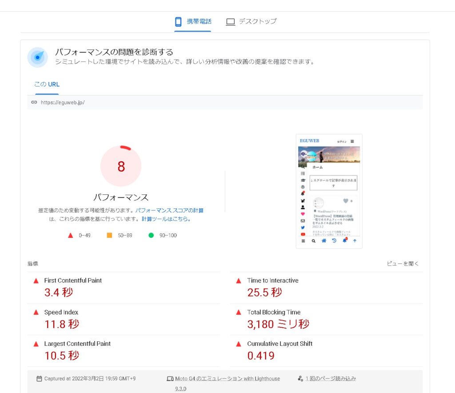Switch to the 携帯電話 tab
The height and width of the screenshot is (393, 455).
[x=199, y=21]
